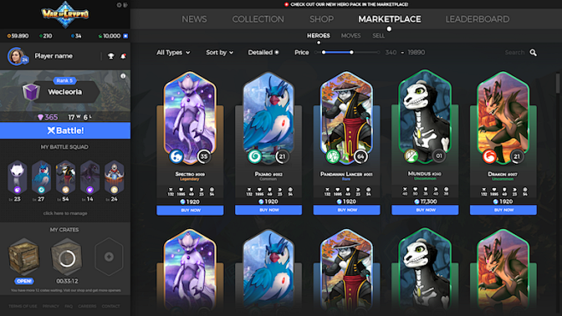The width and height of the screenshot is (562, 316).
Task: Click the blue plus next to 10,000 balance
Action: [126, 36]
